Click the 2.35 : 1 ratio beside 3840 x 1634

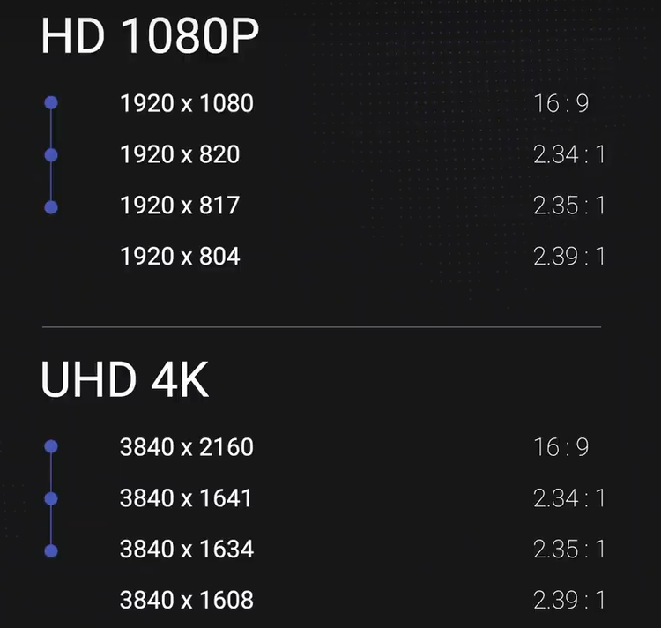tap(569, 549)
